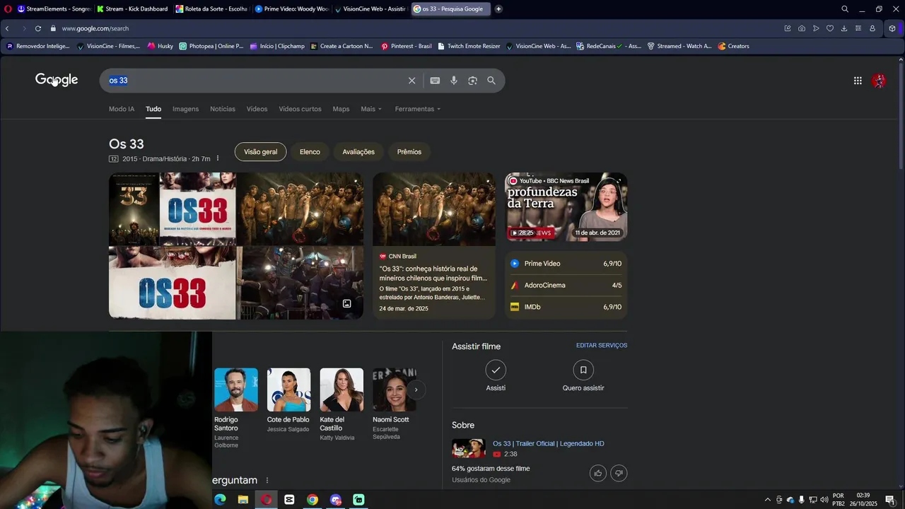Viewport: 905px width, 509px height.
Task: Open the on-screen keyboard input tool
Action: point(435,81)
